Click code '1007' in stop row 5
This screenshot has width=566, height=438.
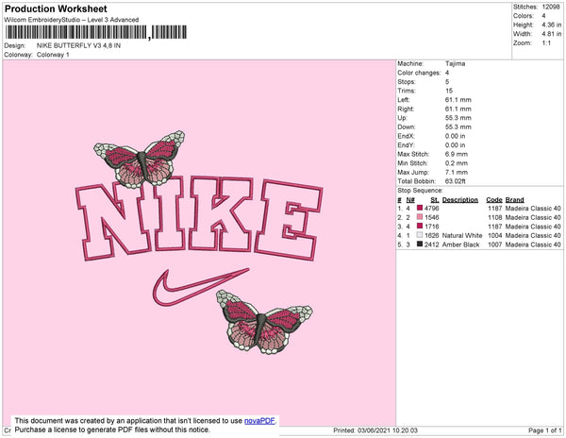tap(495, 244)
